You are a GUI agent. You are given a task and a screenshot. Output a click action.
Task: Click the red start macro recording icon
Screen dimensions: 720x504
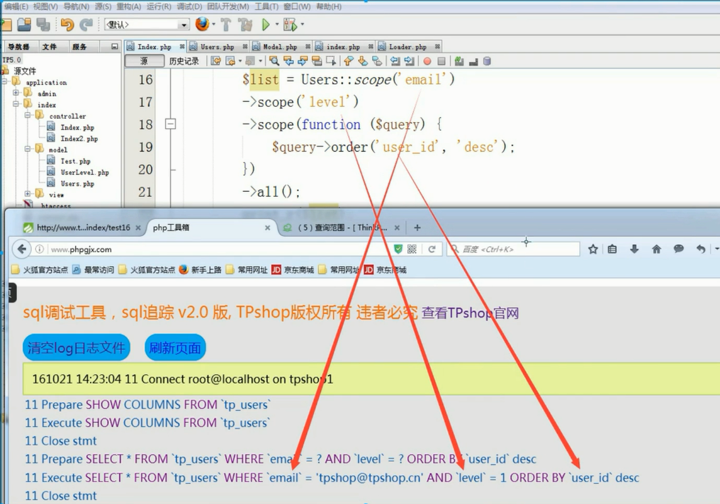click(x=427, y=61)
